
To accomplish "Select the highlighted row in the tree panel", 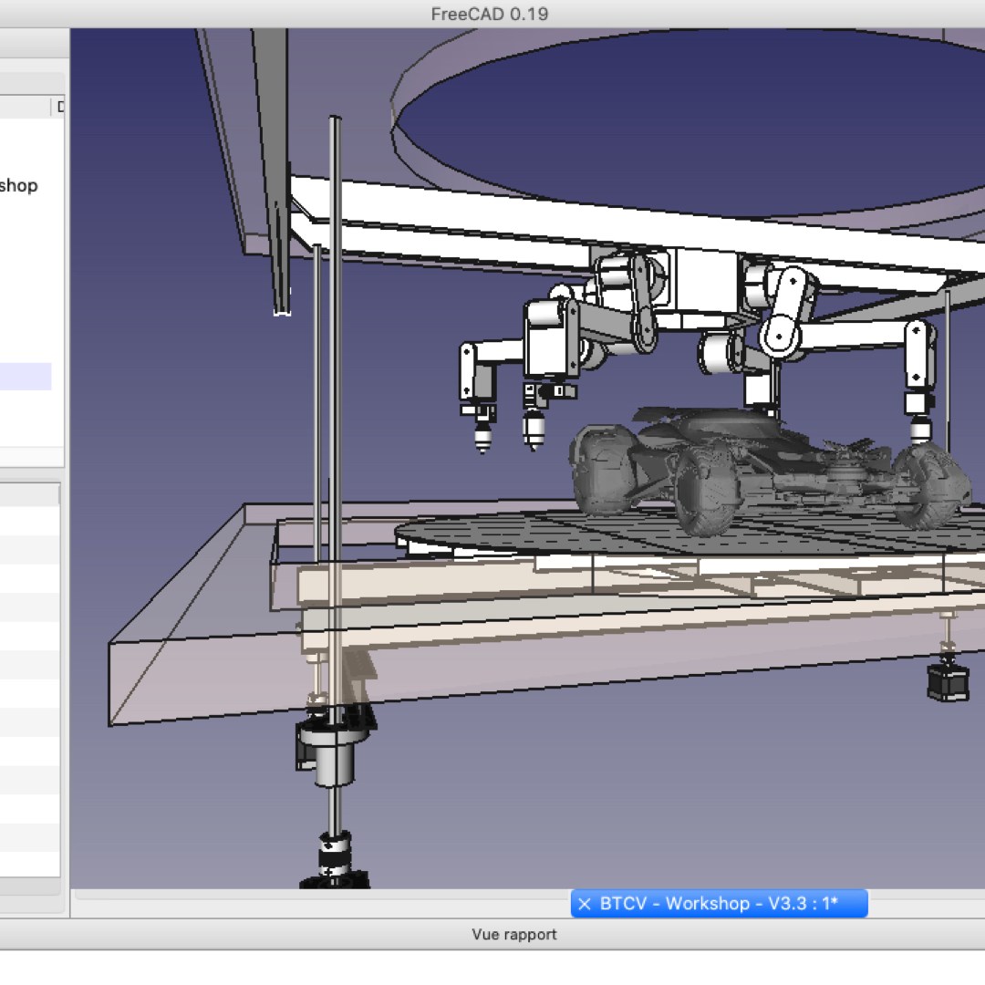I will pyautogui.click(x=26, y=376).
